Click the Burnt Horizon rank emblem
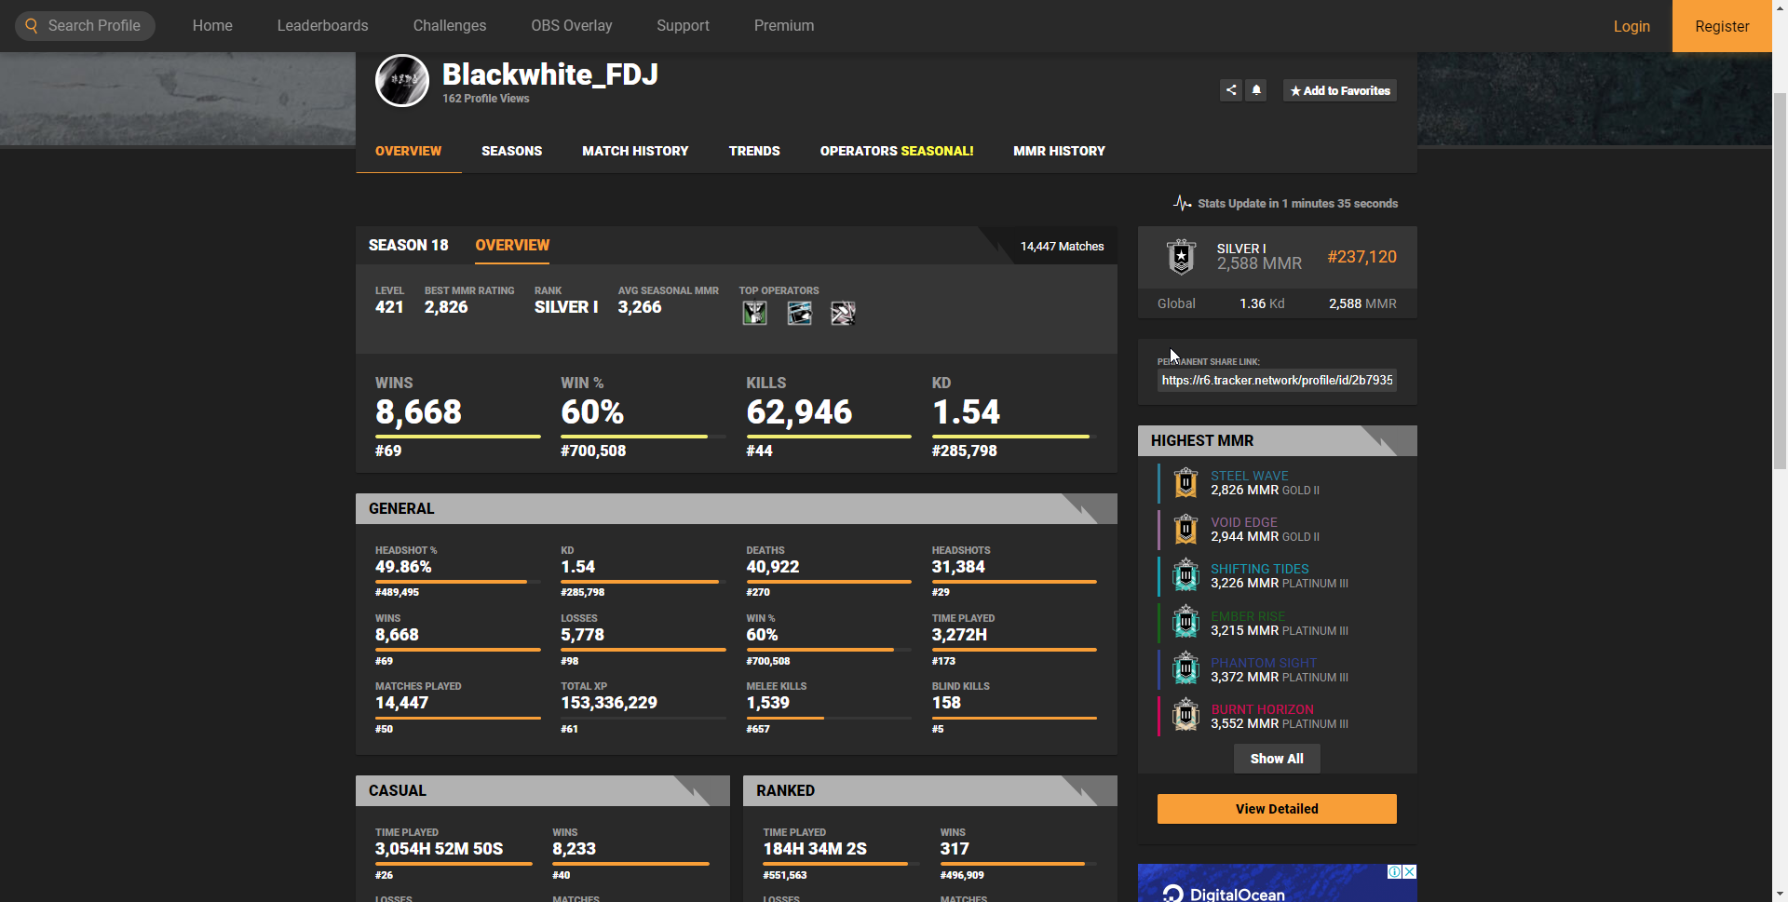1788x902 pixels. [x=1185, y=716]
